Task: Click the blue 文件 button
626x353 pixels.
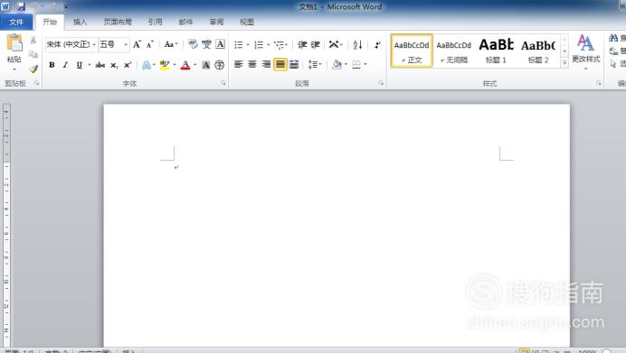Action: click(x=16, y=22)
